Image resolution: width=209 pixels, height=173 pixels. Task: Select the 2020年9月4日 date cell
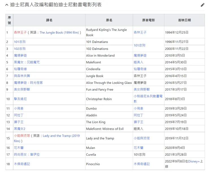point(184,148)
